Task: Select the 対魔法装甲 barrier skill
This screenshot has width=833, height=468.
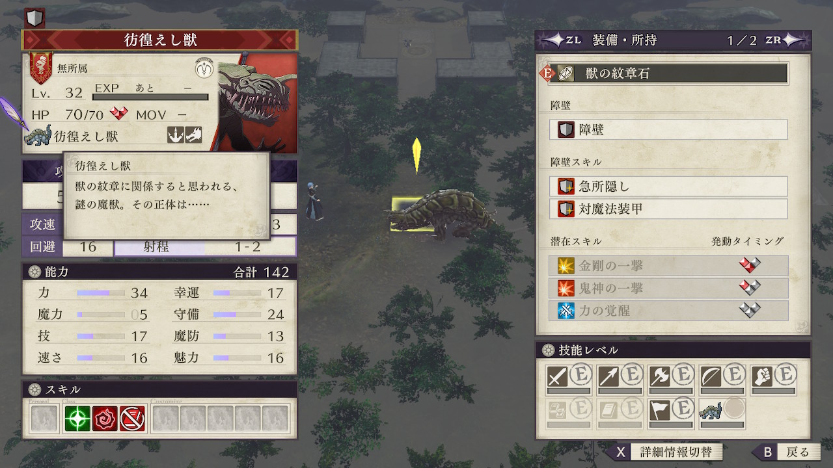Action: (x=669, y=209)
